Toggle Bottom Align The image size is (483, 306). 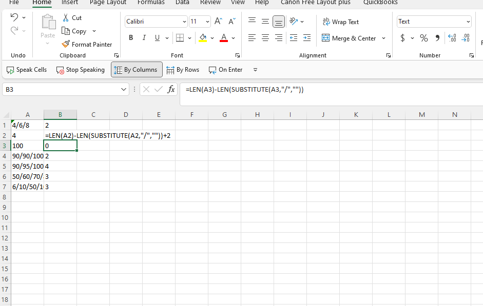[279, 22]
